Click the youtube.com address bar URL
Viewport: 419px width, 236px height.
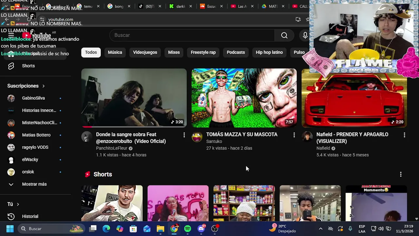pyautogui.click(x=61, y=19)
